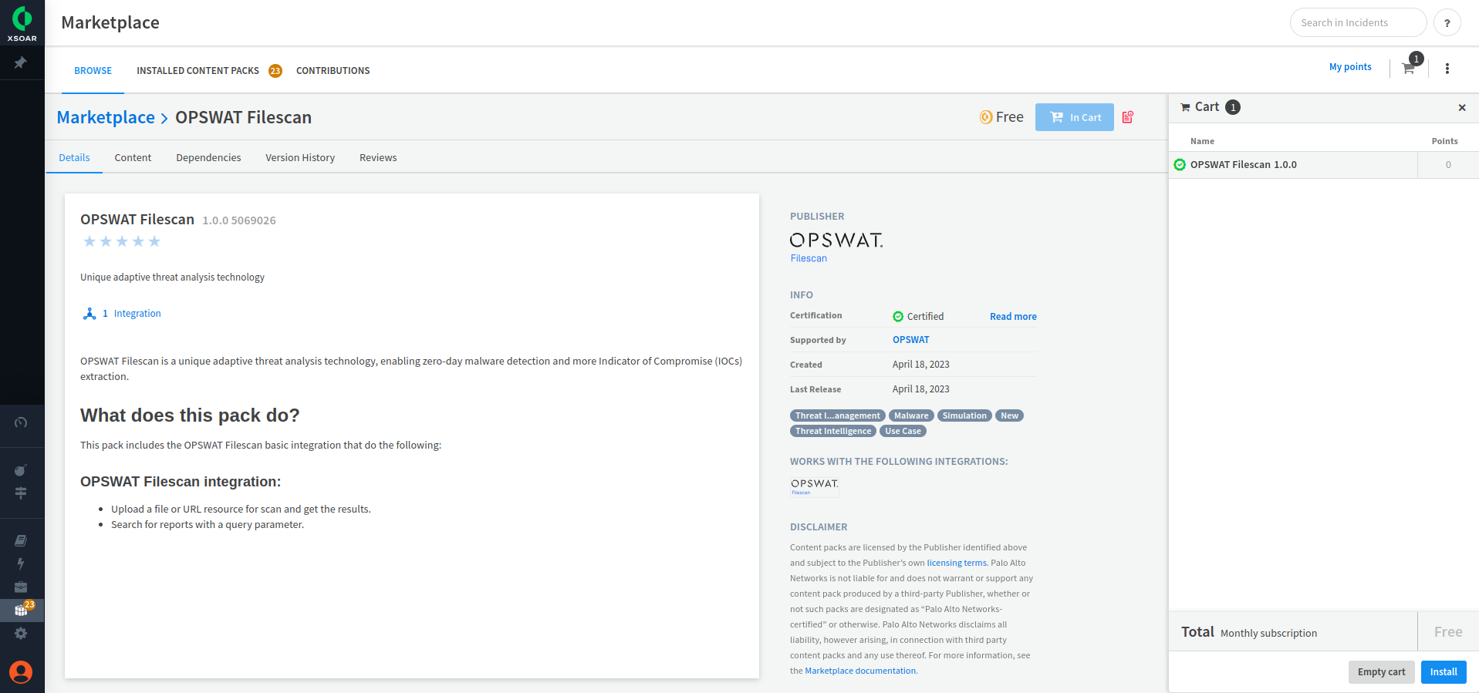Click the Name column header in cart
1479x693 pixels.
tap(1202, 141)
